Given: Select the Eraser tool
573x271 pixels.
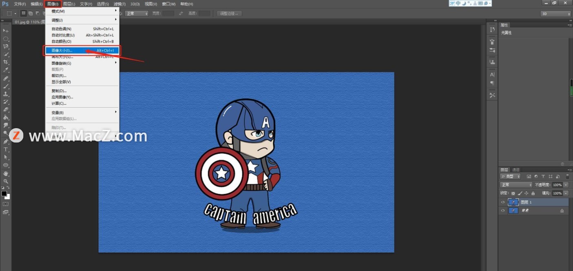Looking at the screenshot, I should tap(6, 109).
